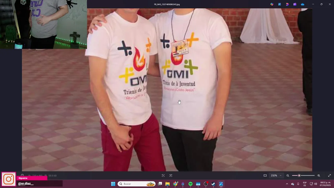Open the Windows Start menu

[x=113, y=184]
